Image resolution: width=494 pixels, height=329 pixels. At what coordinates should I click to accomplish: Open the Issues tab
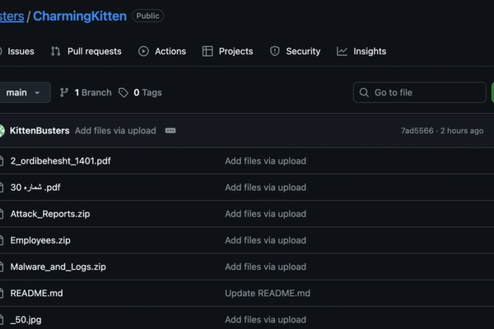21,51
